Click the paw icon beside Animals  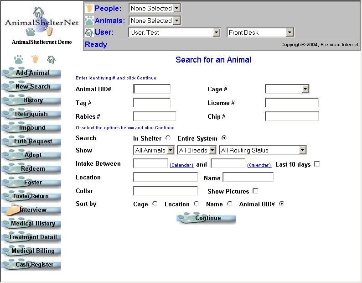pos(89,21)
